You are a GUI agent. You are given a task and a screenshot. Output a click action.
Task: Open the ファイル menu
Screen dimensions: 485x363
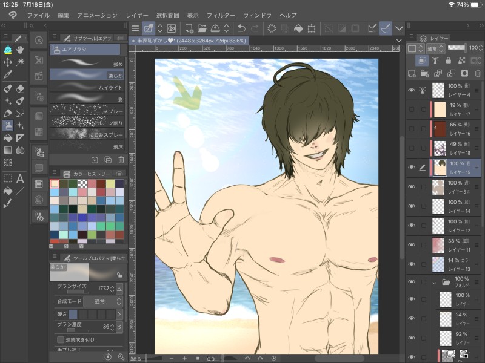(38, 15)
